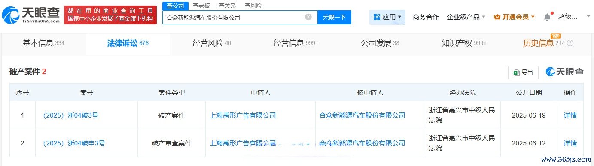Click the 天眼查 logo beside the export button

tap(564, 72)
